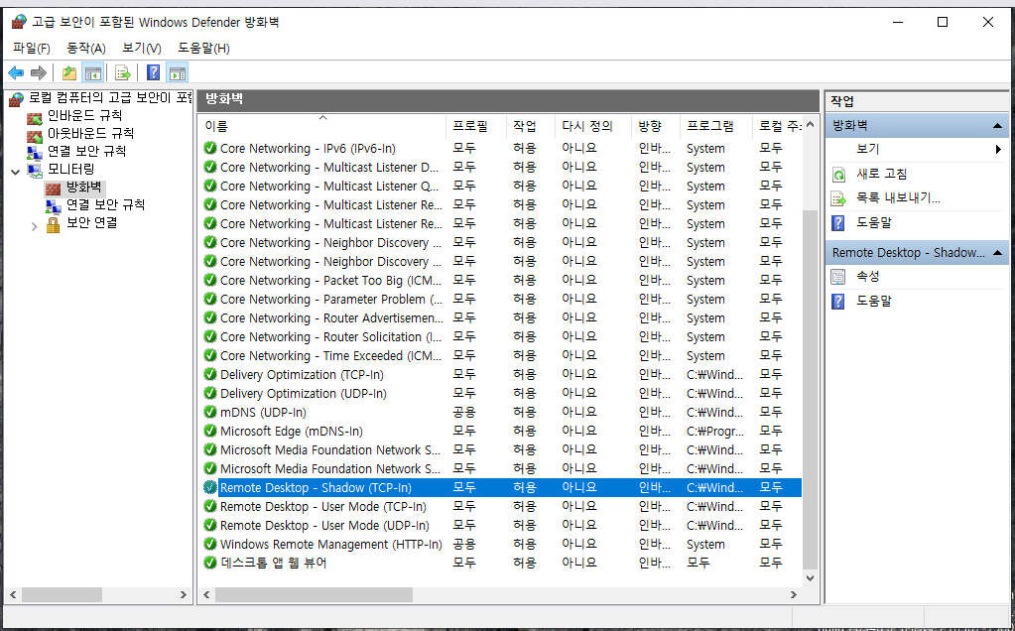Go back with the blue left arrow
This screenshot has width=1015, height=631.
coord(16,73)
